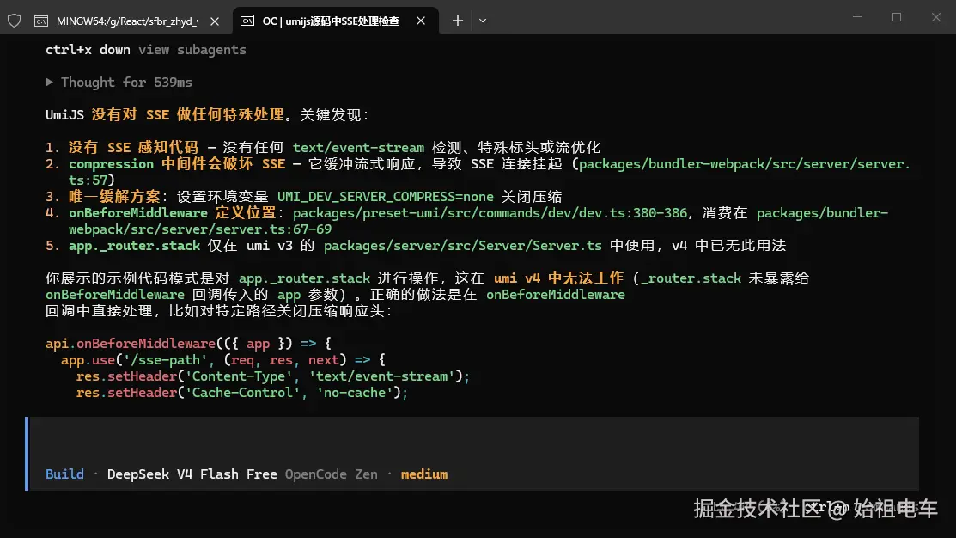Image resolution: width=956 pixels, height=538 pixels.
Task: Click the "app.use('/sse-path'" code line
Action: point(223,360)
